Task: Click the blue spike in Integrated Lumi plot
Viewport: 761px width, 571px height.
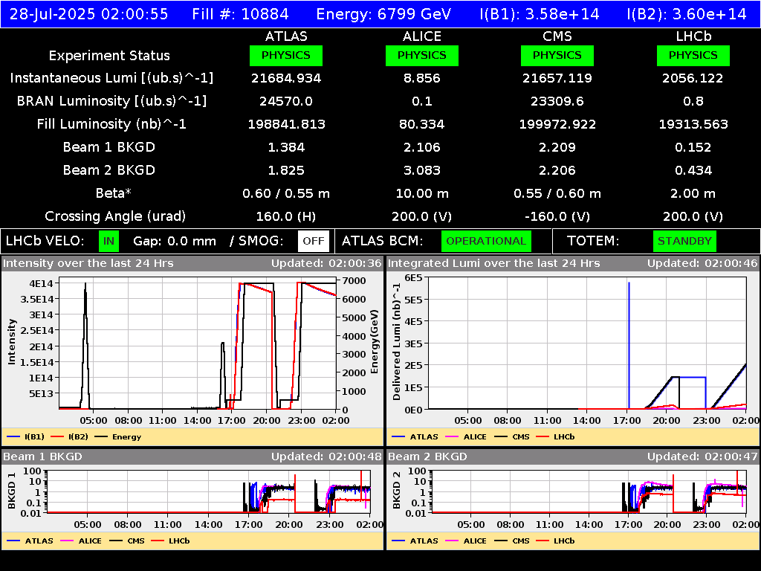Action: [629, 345]
